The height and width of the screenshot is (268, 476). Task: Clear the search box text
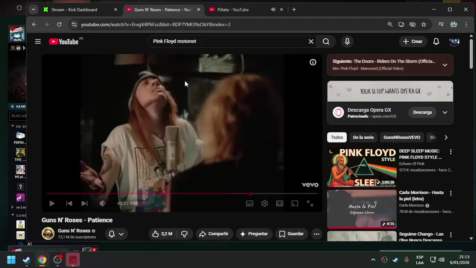[x=311, y=41]
